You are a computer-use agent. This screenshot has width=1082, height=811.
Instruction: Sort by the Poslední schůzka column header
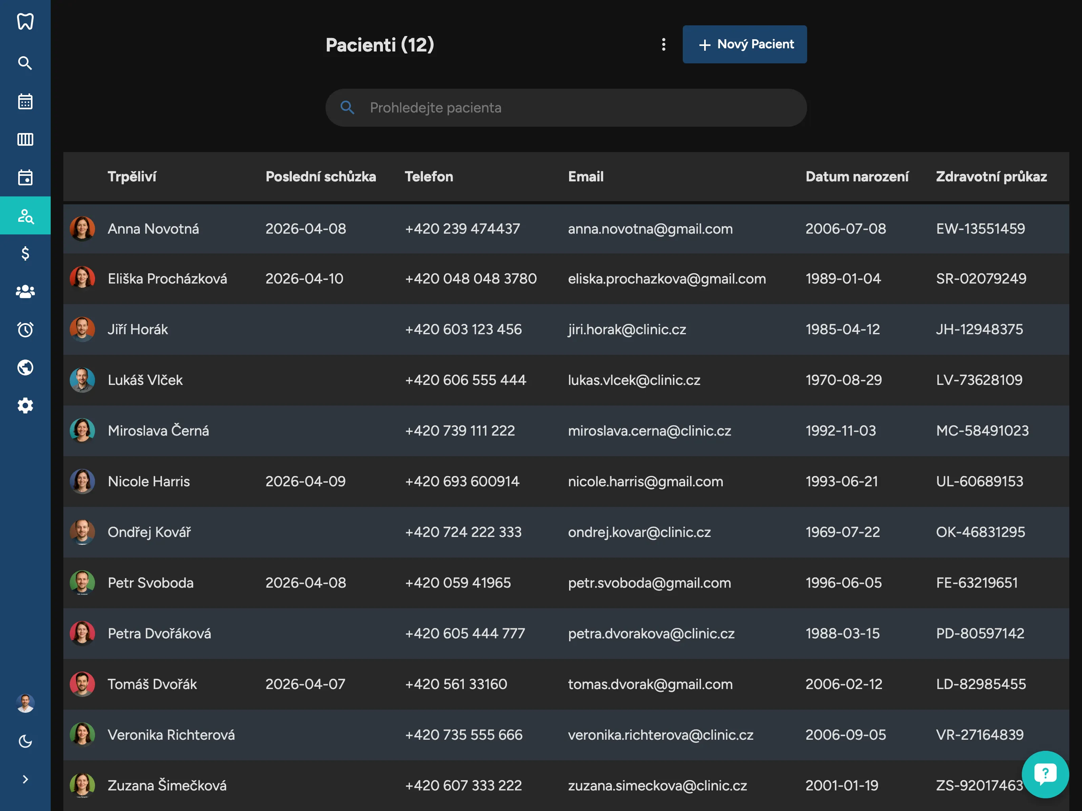coord(320,177)
